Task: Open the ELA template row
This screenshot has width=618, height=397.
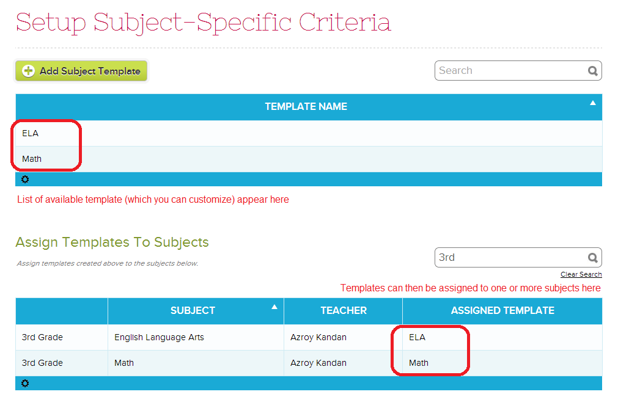Action: [x=31, y=133]
